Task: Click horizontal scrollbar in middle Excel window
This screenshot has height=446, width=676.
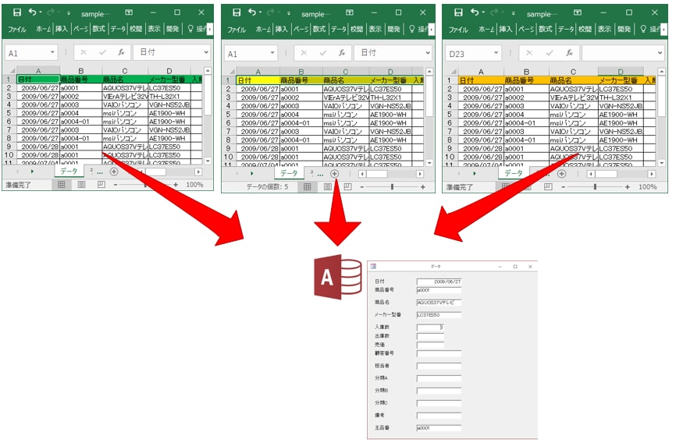Action: coord(377,174)
